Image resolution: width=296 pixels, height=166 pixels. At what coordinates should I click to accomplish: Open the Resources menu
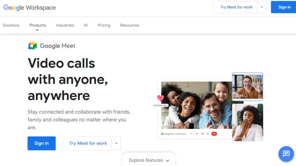coord(130,25)
